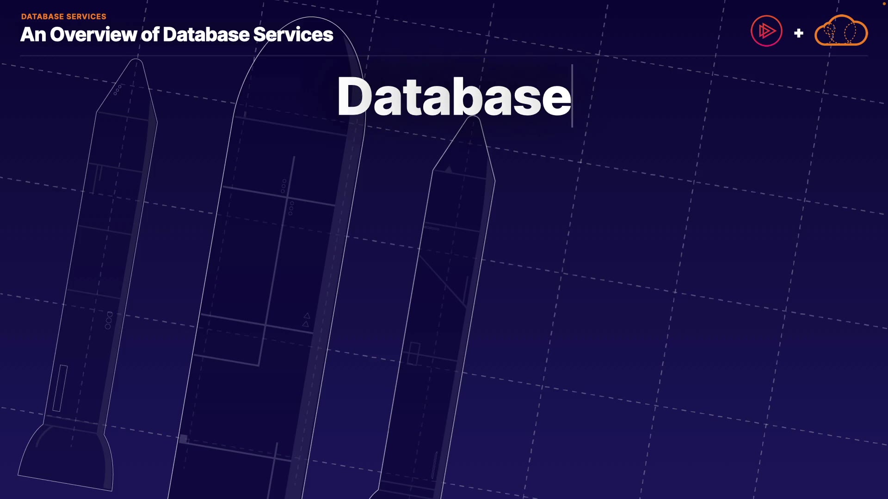The image size is (888, 499).
Task: Click the text cursor after 'Database'
Action: pos(573,96)
